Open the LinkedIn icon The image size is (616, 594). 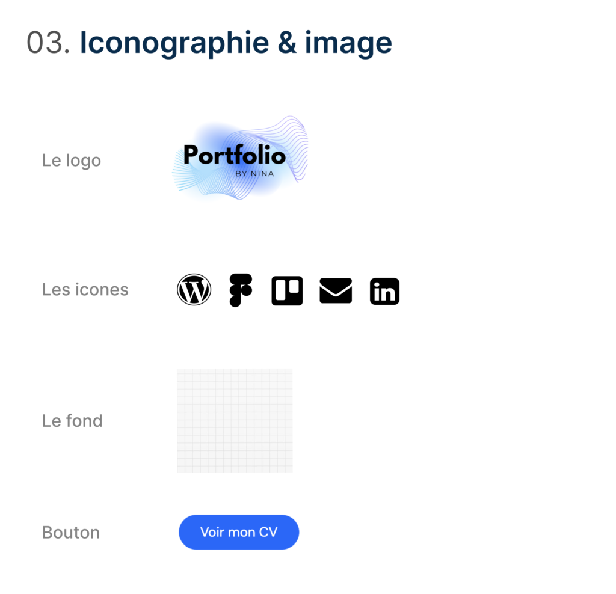(x=384, y=292)
